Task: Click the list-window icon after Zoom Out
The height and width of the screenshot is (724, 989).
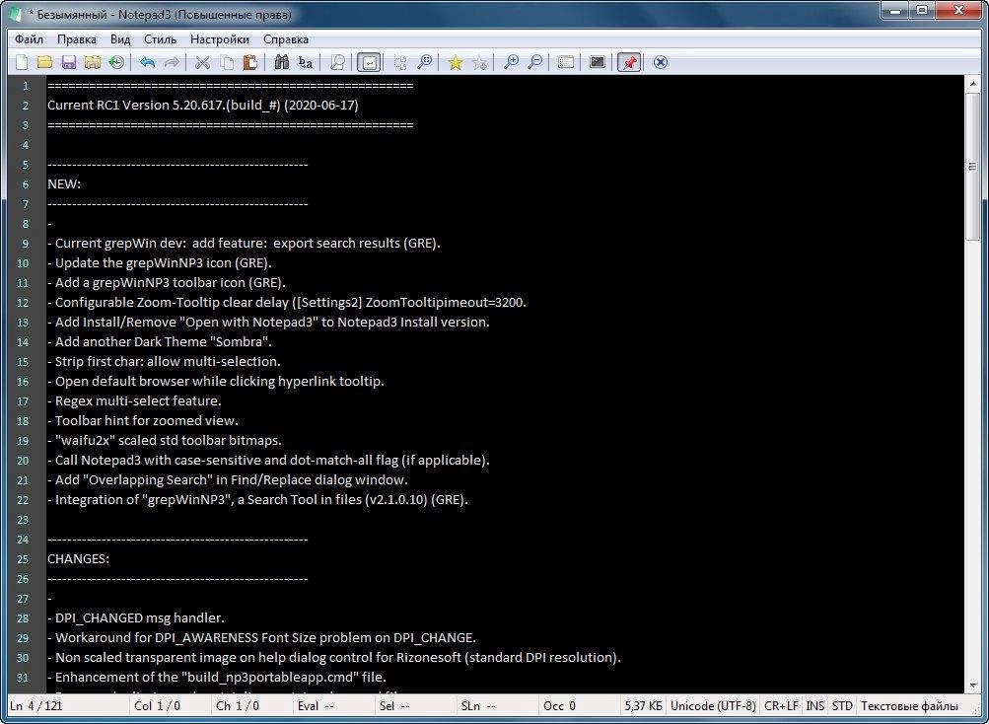Action: tap(566, 62)
